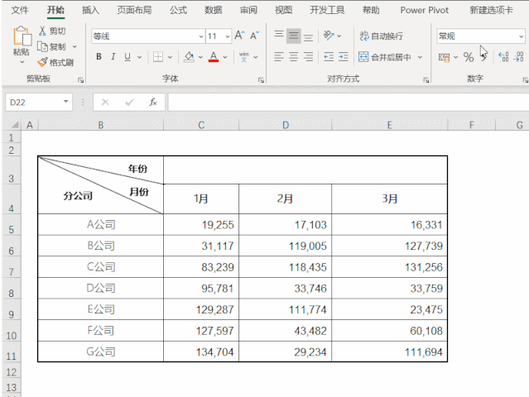This screenshot has height=397, width=529.
Task: Toggle Wrap Text (自动换行)
Action: (x=381, y=36)
